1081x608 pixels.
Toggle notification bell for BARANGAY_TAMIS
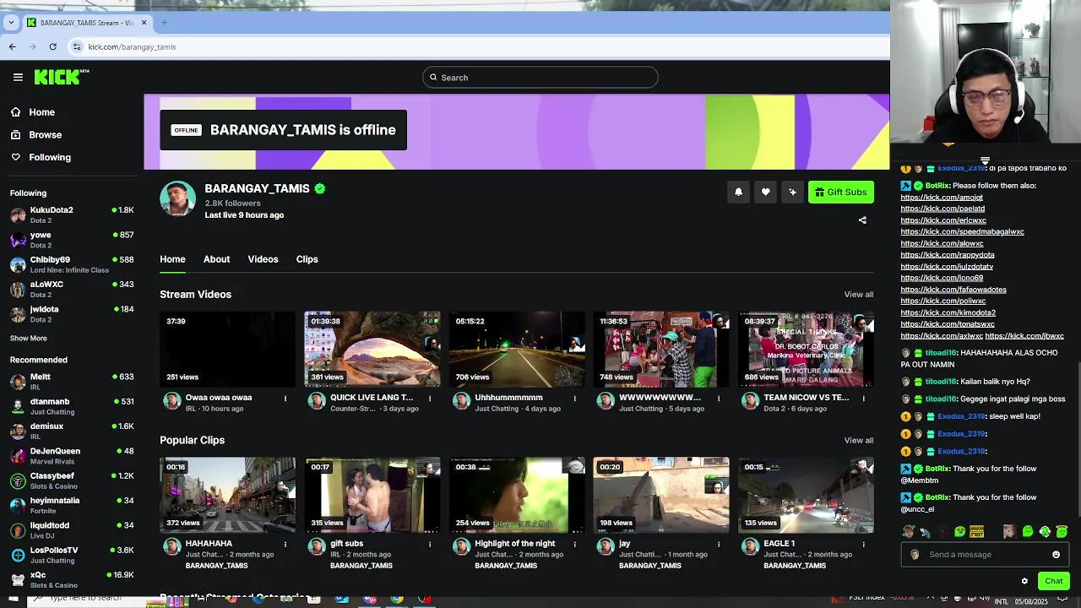click(738, 193)
